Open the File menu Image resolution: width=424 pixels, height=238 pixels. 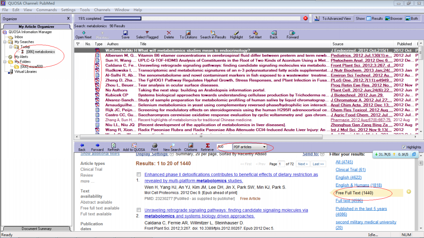click(x=5, y=10)
